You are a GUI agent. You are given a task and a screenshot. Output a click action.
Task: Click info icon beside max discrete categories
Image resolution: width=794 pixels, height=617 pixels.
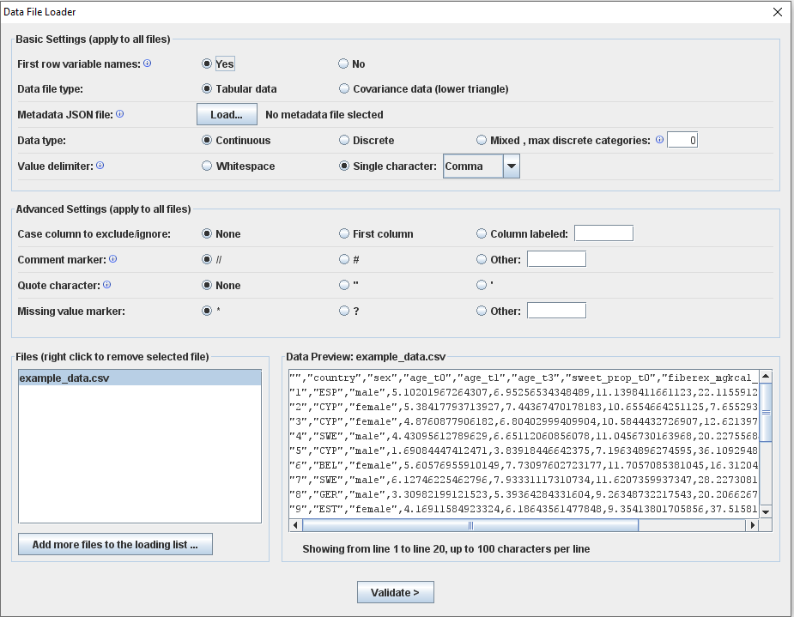click(x=659, y=140)
